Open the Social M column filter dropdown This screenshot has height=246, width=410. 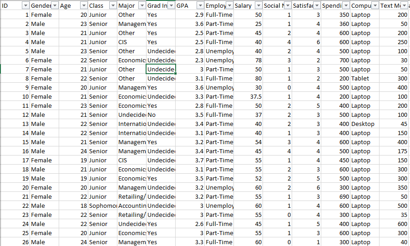(288, 5)
